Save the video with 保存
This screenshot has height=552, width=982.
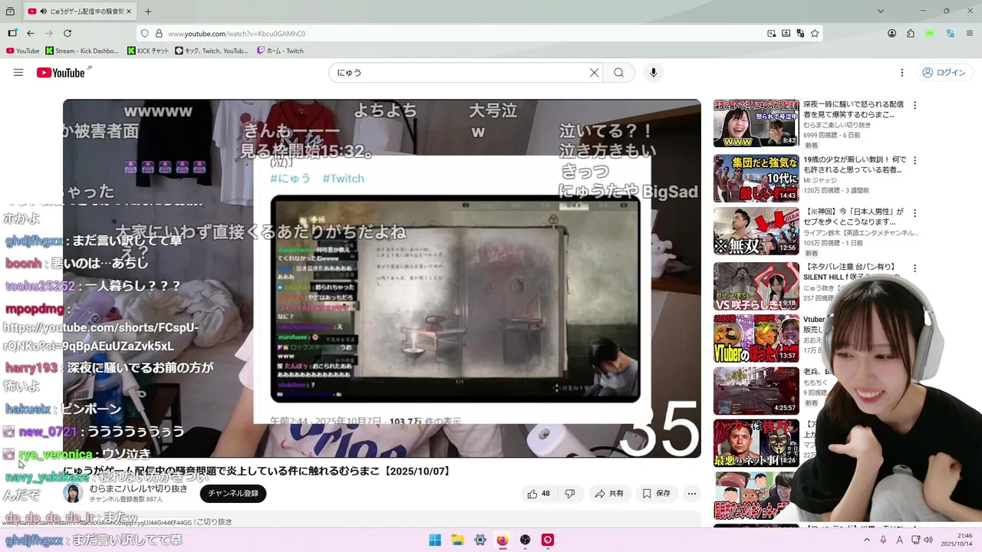657,494
